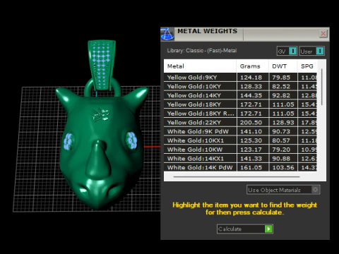Click the 128.33 grams value

pos(251,86)
